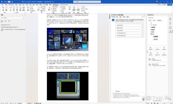Image resolution: width=173 pixels, height=104 pixels.
Task: Toggle the AutoSave switch in title bar
Action: [x=9, y=2]
